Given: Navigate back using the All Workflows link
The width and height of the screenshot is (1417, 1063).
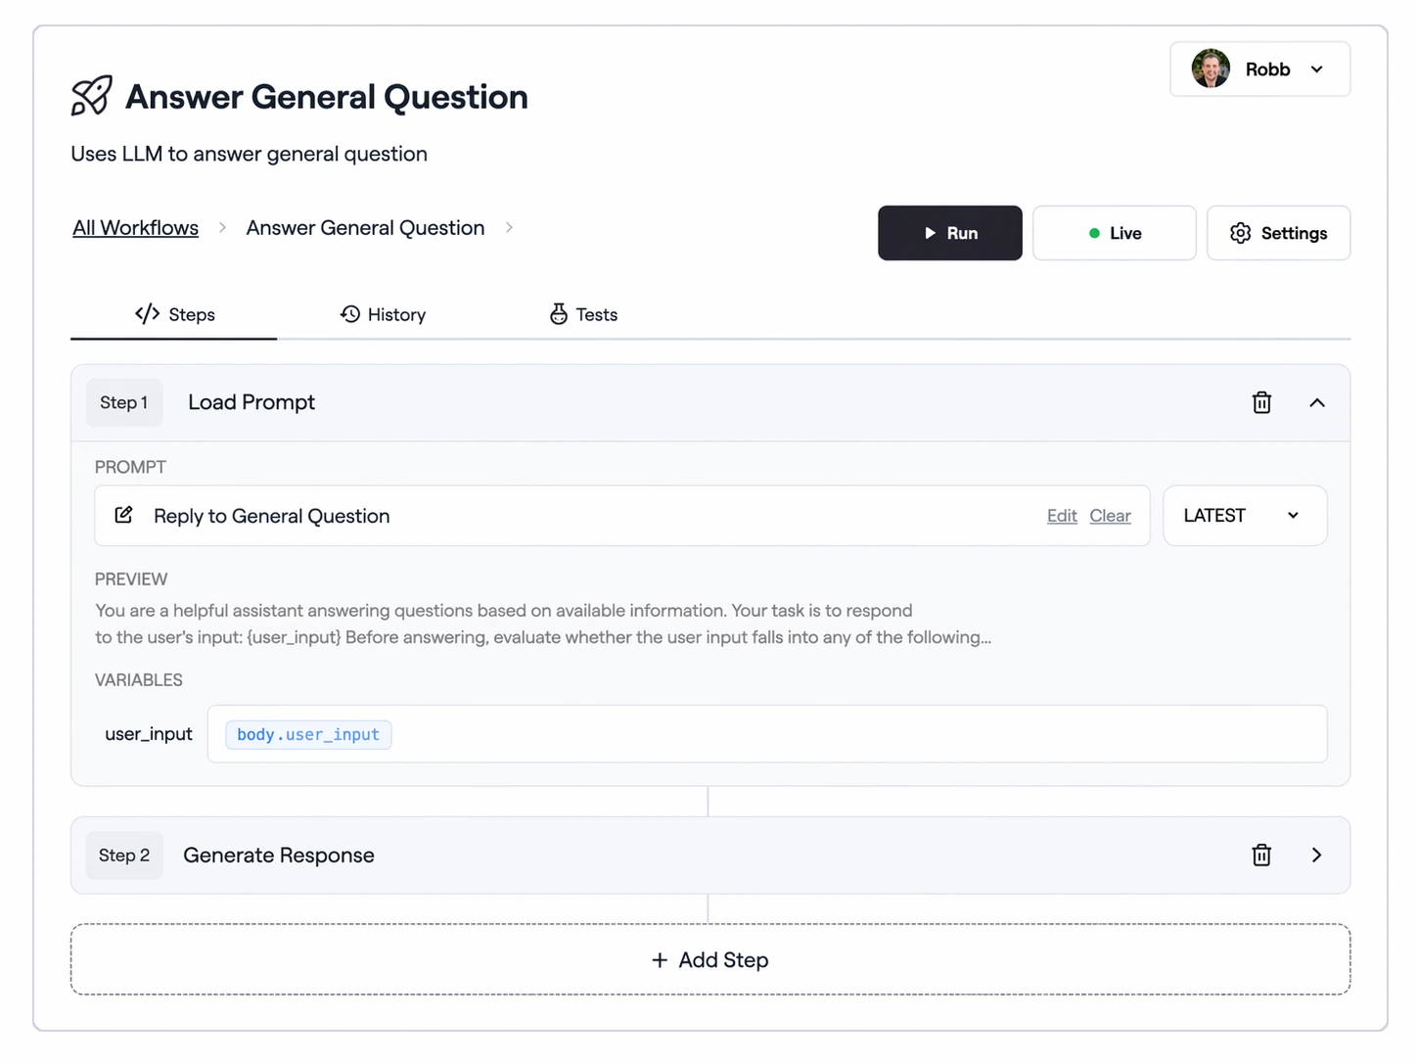Looking at the screenshot, I should click(x=134, y=227).
